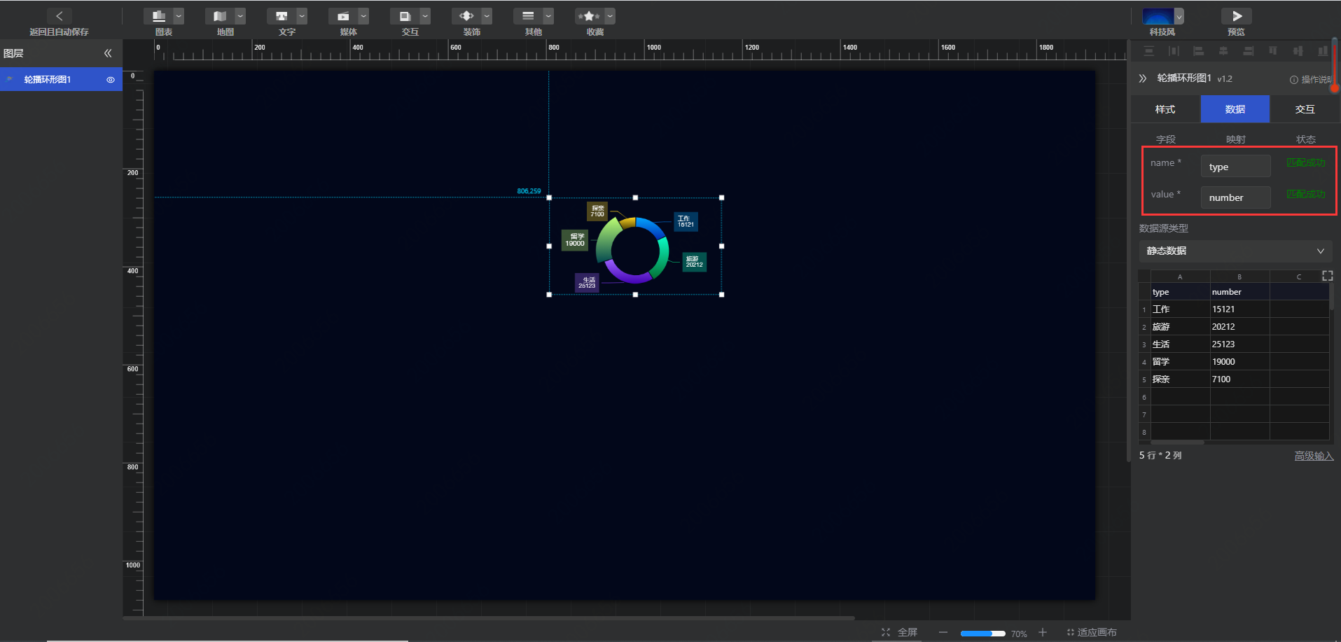Open the 文字 text components icon
This screenshot has width=1341, height=642.
pos(282,15)
